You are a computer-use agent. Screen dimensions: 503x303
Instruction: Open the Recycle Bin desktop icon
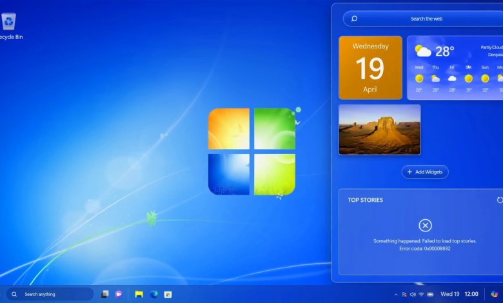[8, 26]
